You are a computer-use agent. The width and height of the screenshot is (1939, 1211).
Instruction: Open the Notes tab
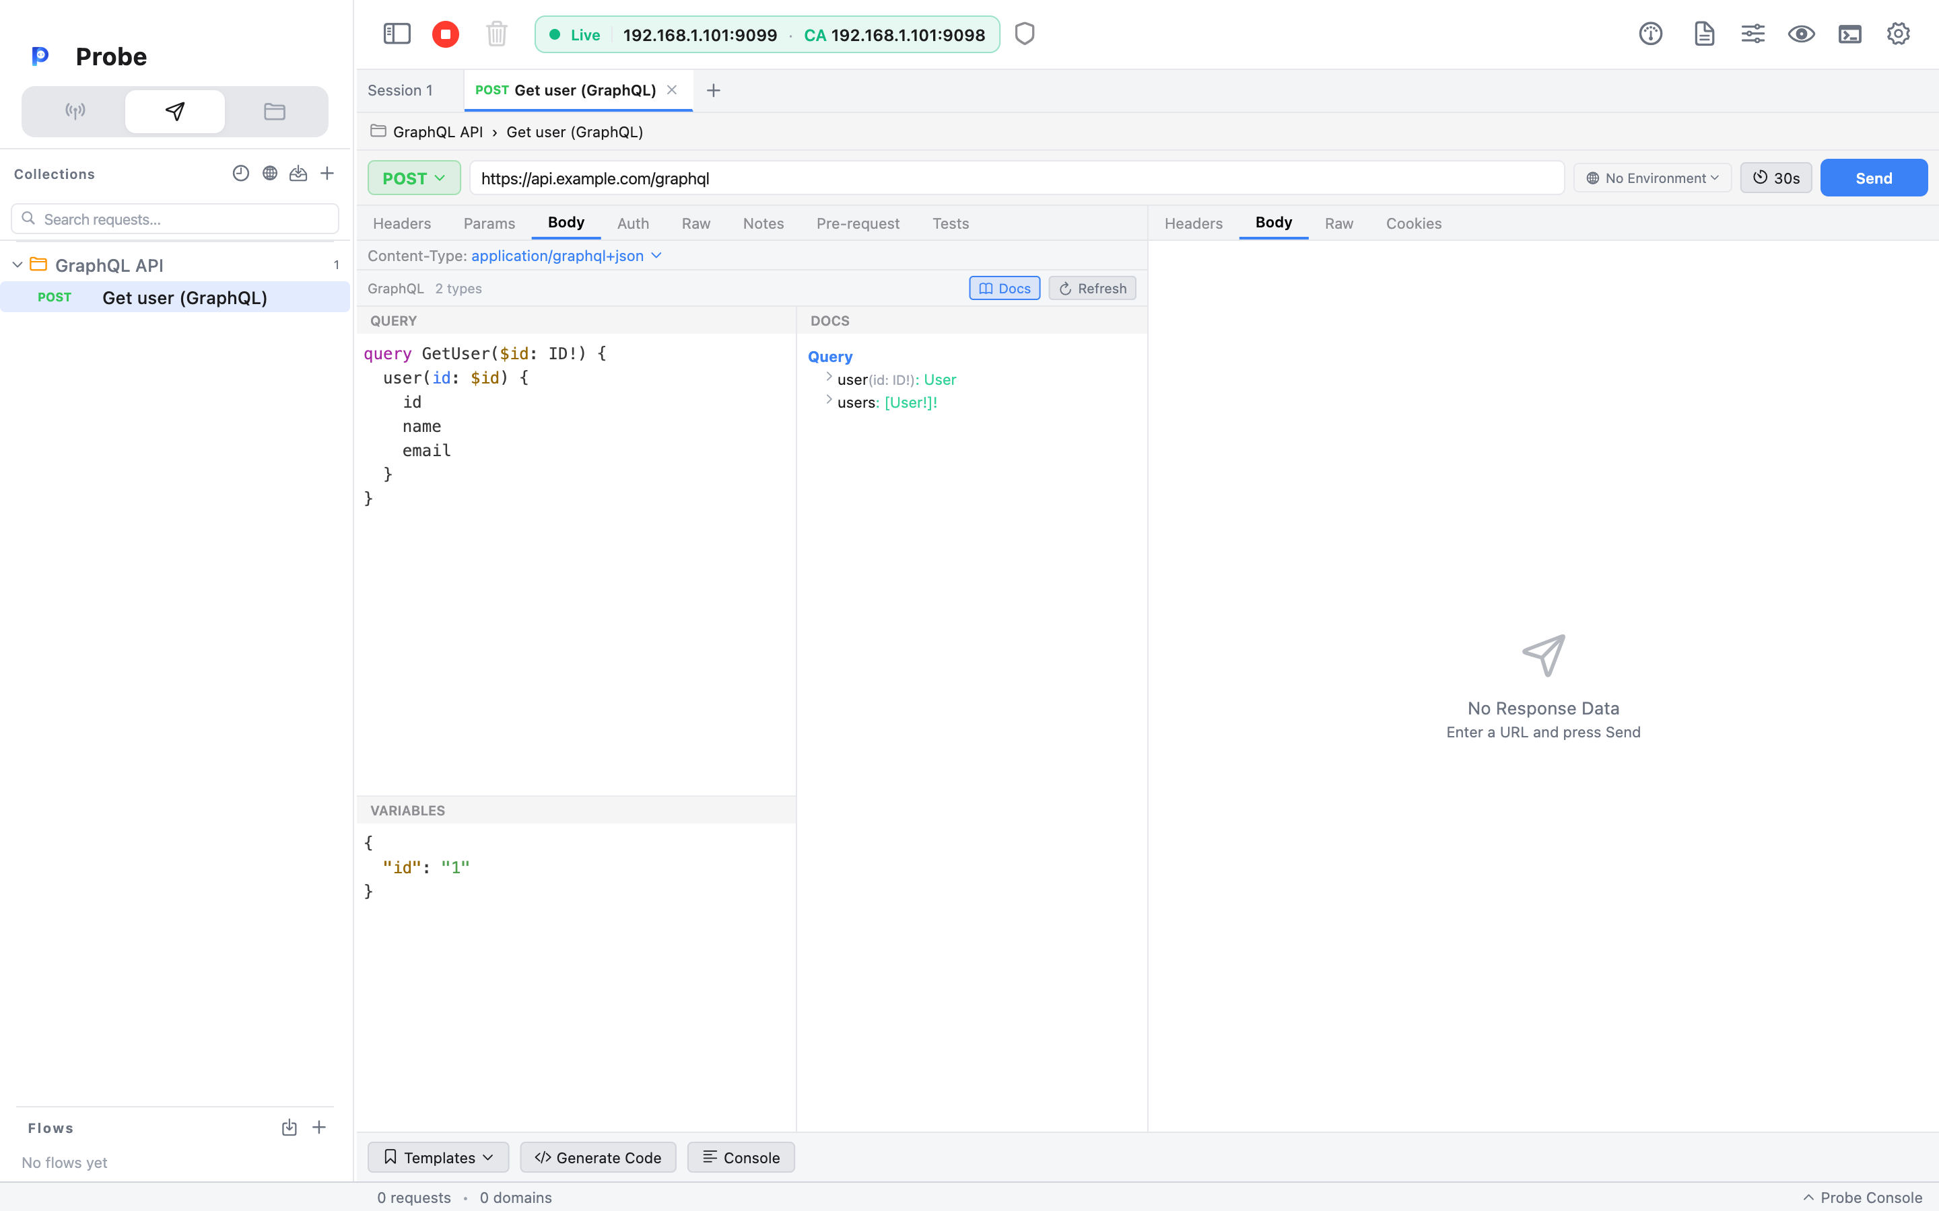pos(763,223)
